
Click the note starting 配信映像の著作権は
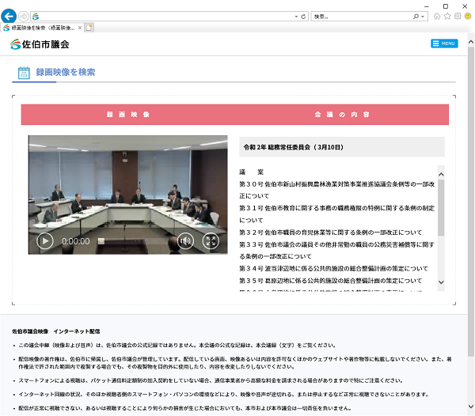(x=235, y=363)
